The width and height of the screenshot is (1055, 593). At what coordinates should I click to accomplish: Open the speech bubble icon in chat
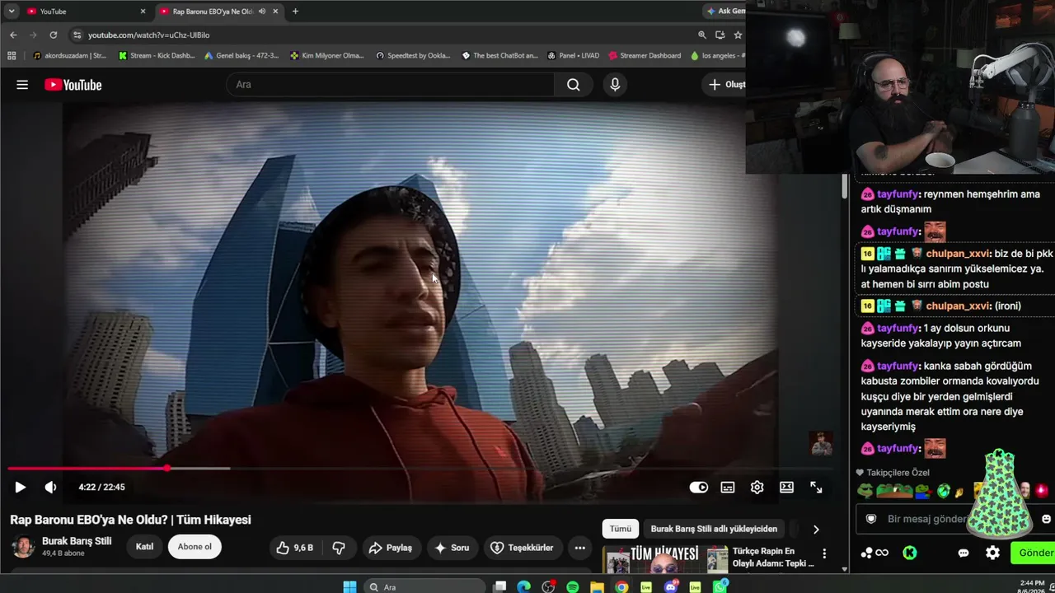tap(964, 553)
